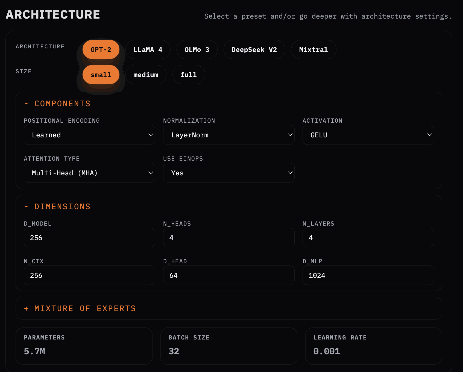This screenshot has height=372, width=463.
Task: Open the Activation dropdown showing GELU
Action: pyautogui.click(x=368, y=135)
